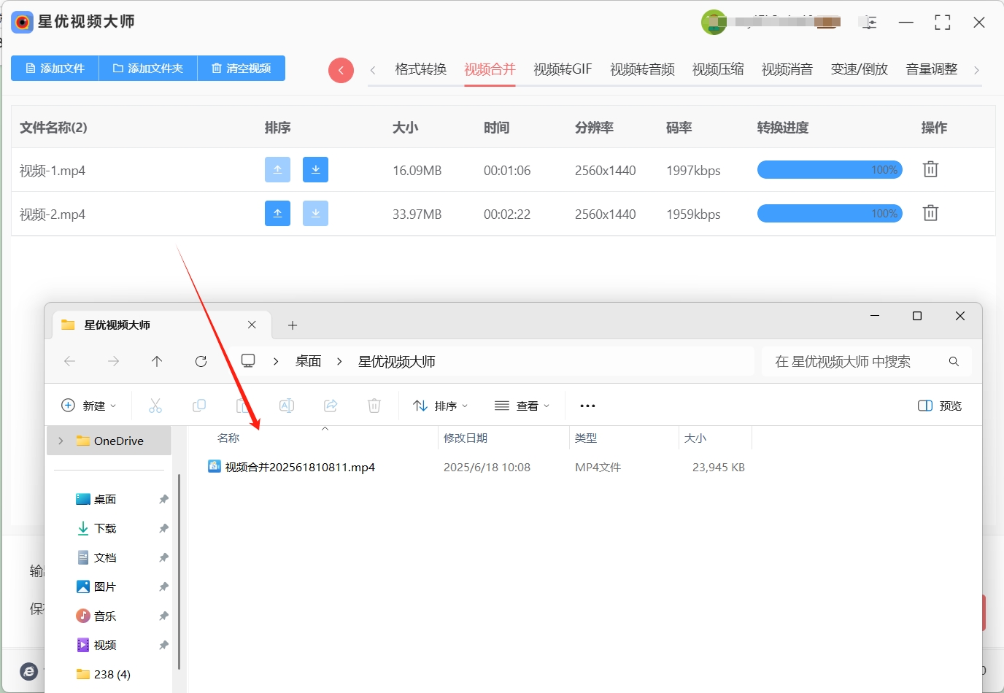Go up one folder level in Explorer

(x=157, y=361)
